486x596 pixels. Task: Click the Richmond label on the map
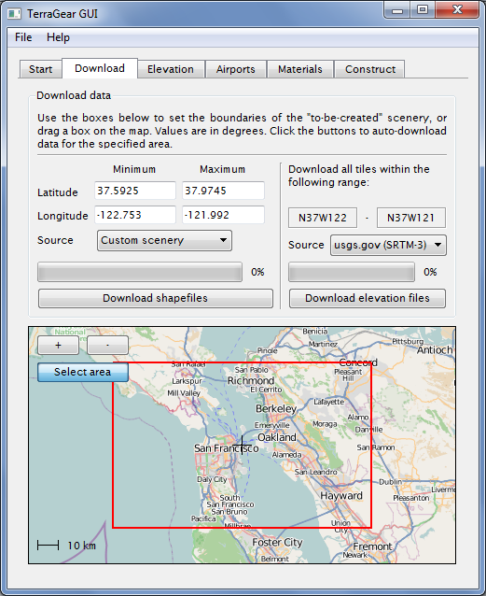click(251, 380)
